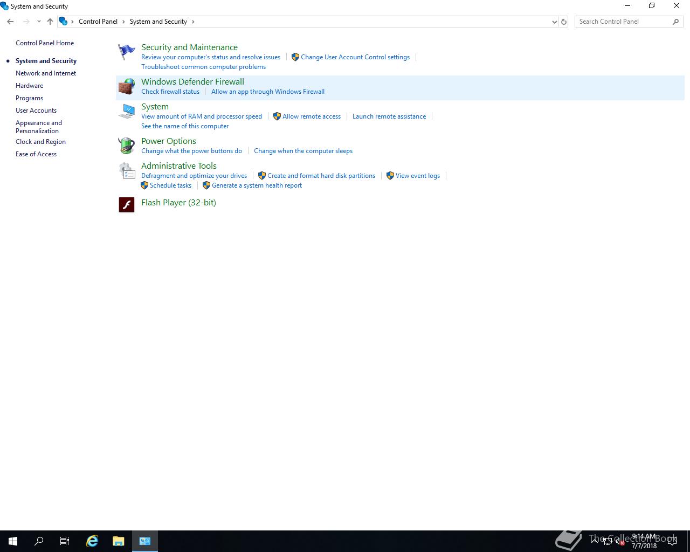Open File Explorer from the taskbar
This screenshot has width=690, height=552.
pyautogui.click(x=119, y=541)
